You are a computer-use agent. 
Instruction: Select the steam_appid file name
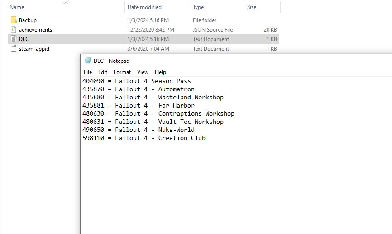[x=34, y=49]
